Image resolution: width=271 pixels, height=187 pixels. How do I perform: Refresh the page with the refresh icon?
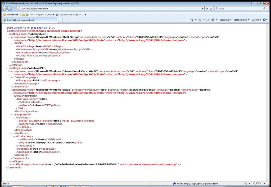click(207, 8)
